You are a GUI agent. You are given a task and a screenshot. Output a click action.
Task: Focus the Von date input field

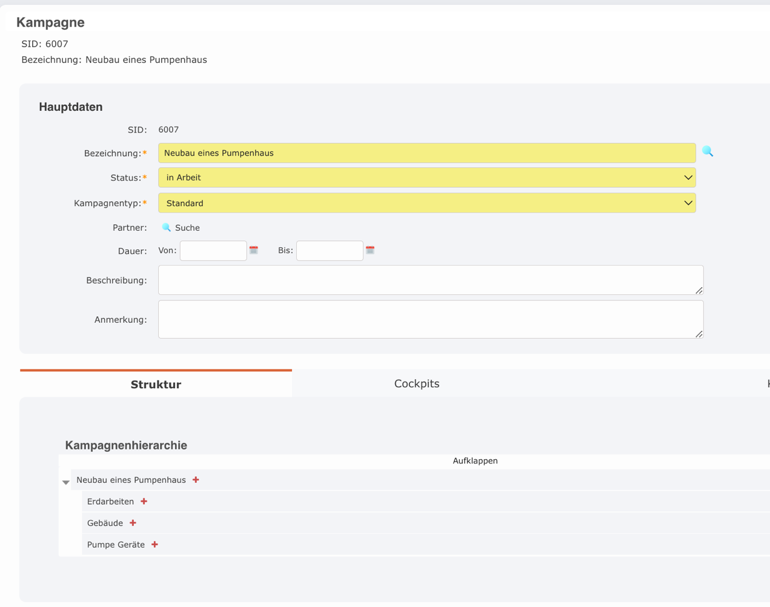coord(213,251)
